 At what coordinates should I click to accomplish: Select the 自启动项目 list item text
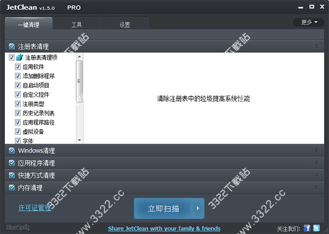(36, 85)
